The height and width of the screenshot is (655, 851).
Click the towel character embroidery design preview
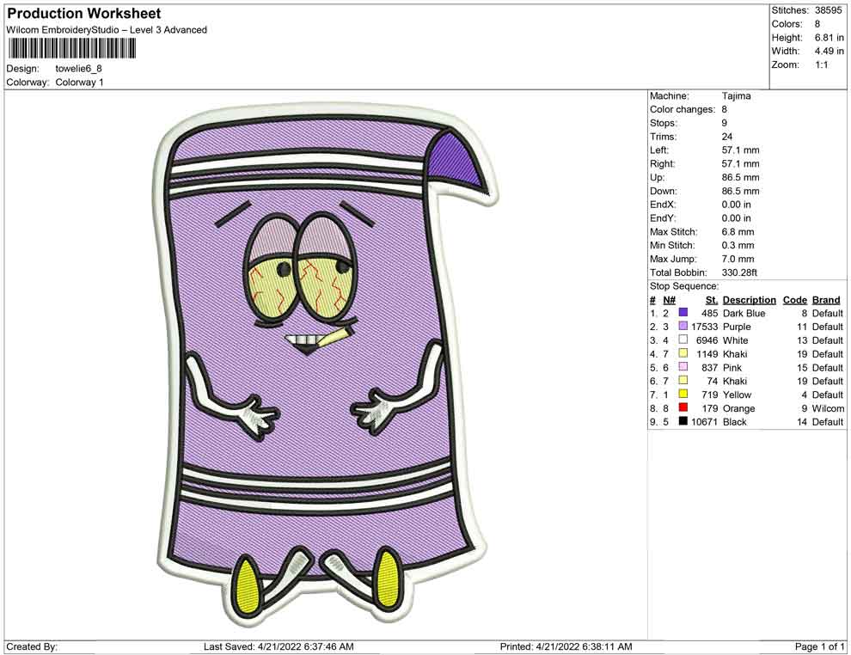324,364
